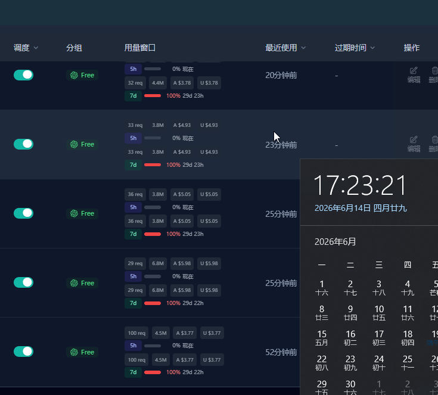Click the 最近使用 column header label
This screenshot has height=395, width=438.
coord(281,48)
